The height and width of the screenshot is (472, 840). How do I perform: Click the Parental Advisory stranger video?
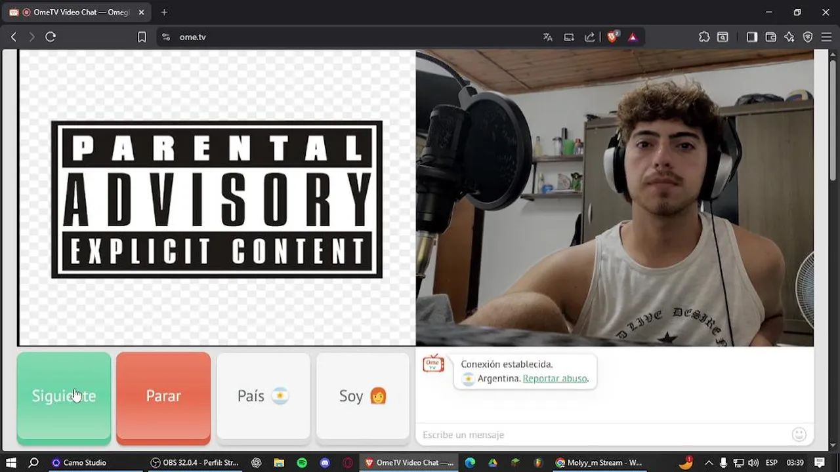[217, 198]
